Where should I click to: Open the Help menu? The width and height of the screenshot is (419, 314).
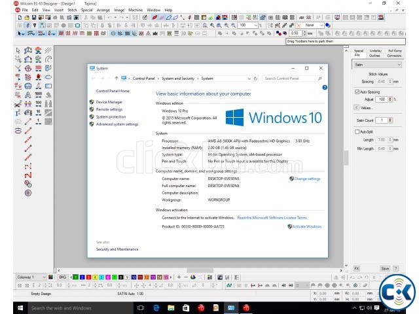[x=168, y=10]
